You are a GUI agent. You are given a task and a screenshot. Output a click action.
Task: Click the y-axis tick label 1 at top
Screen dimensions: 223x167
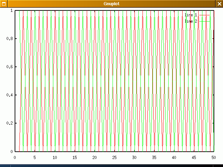pos(11,10)
